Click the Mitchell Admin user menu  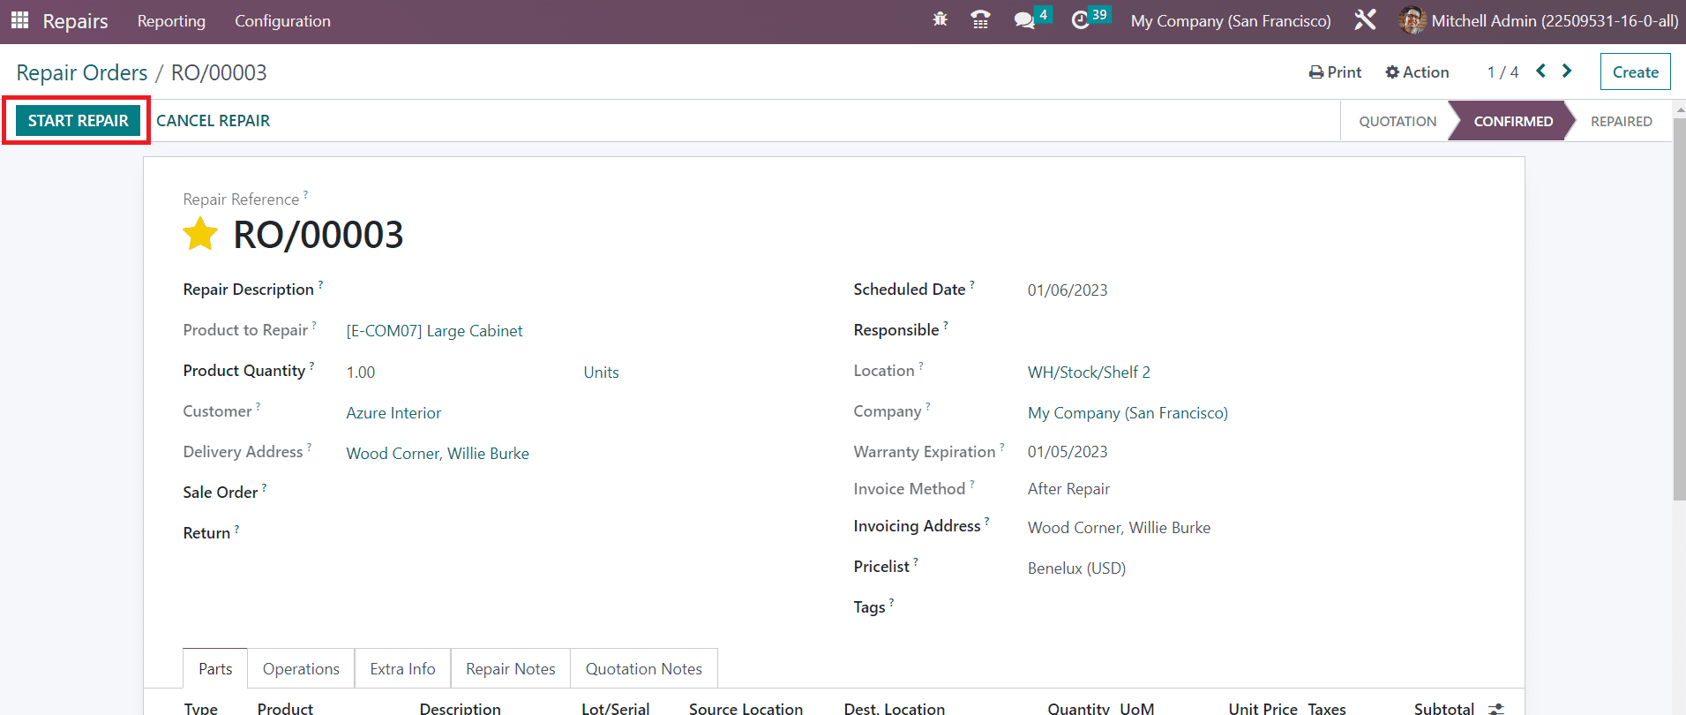[1539, 20]
